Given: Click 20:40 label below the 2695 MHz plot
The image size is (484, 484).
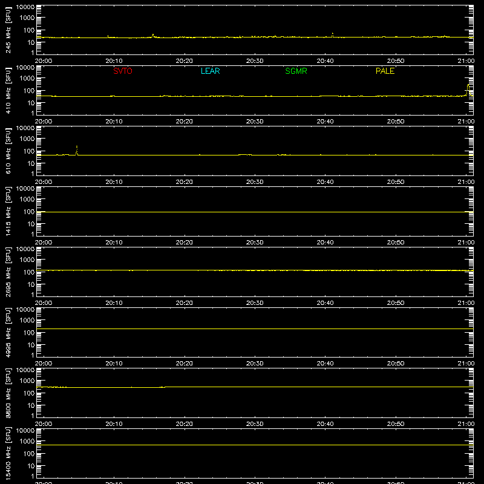Looking at the screenshot, I should (325, 303).
